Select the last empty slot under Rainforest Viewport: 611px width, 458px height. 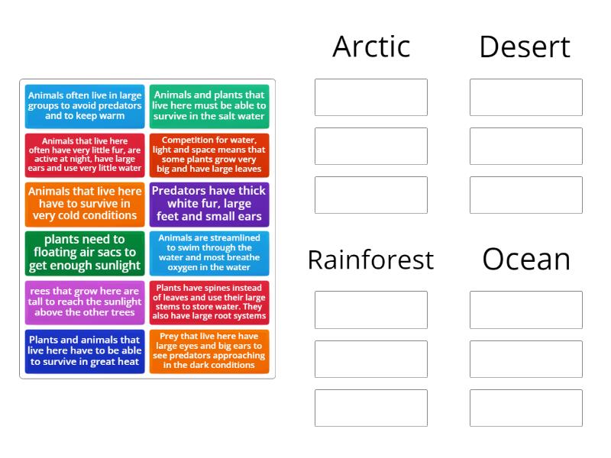coord(371,408)
